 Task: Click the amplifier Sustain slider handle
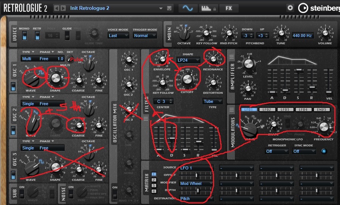coord(299,70)
